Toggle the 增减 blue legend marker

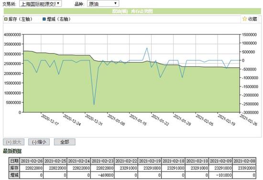pos(44,19)
